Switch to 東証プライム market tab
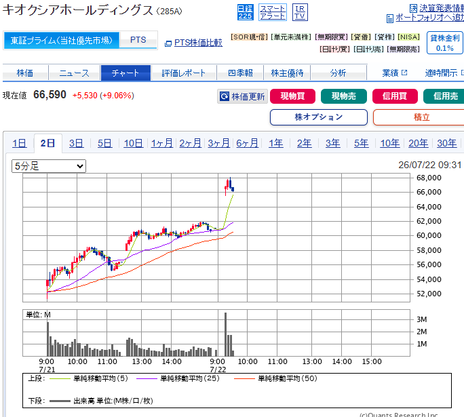The width and height of the screenshot is (464, 417). 62,40
